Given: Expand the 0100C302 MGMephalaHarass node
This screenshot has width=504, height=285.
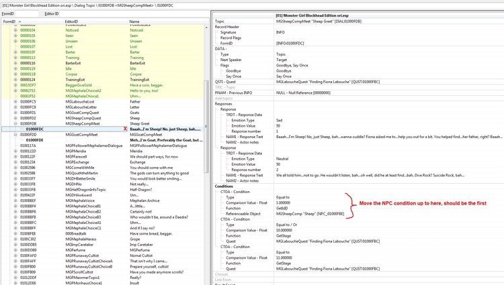Looking at the screenshot, I should pyautogui.click(x=15, y=239).
